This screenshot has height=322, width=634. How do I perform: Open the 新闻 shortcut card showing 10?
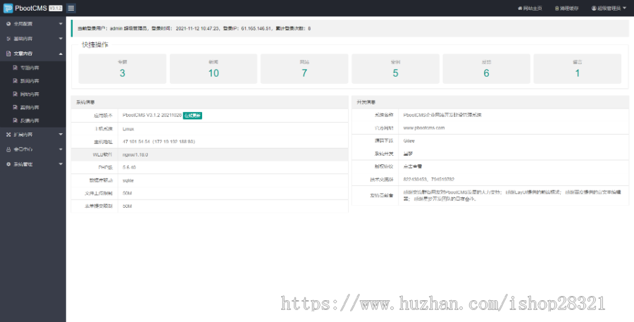(213, 69)
